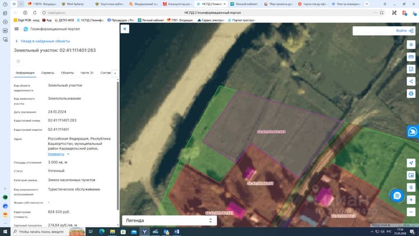Viewport: 419px width, 236px height.
Task: Click the share map icon
Action: tap(411, 81)
